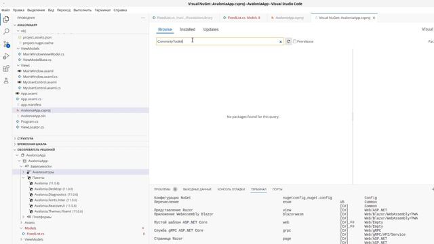The height and width of the screenshot is (244, 434).
Task: Open the Вид menu
Action: click(51, 10)
